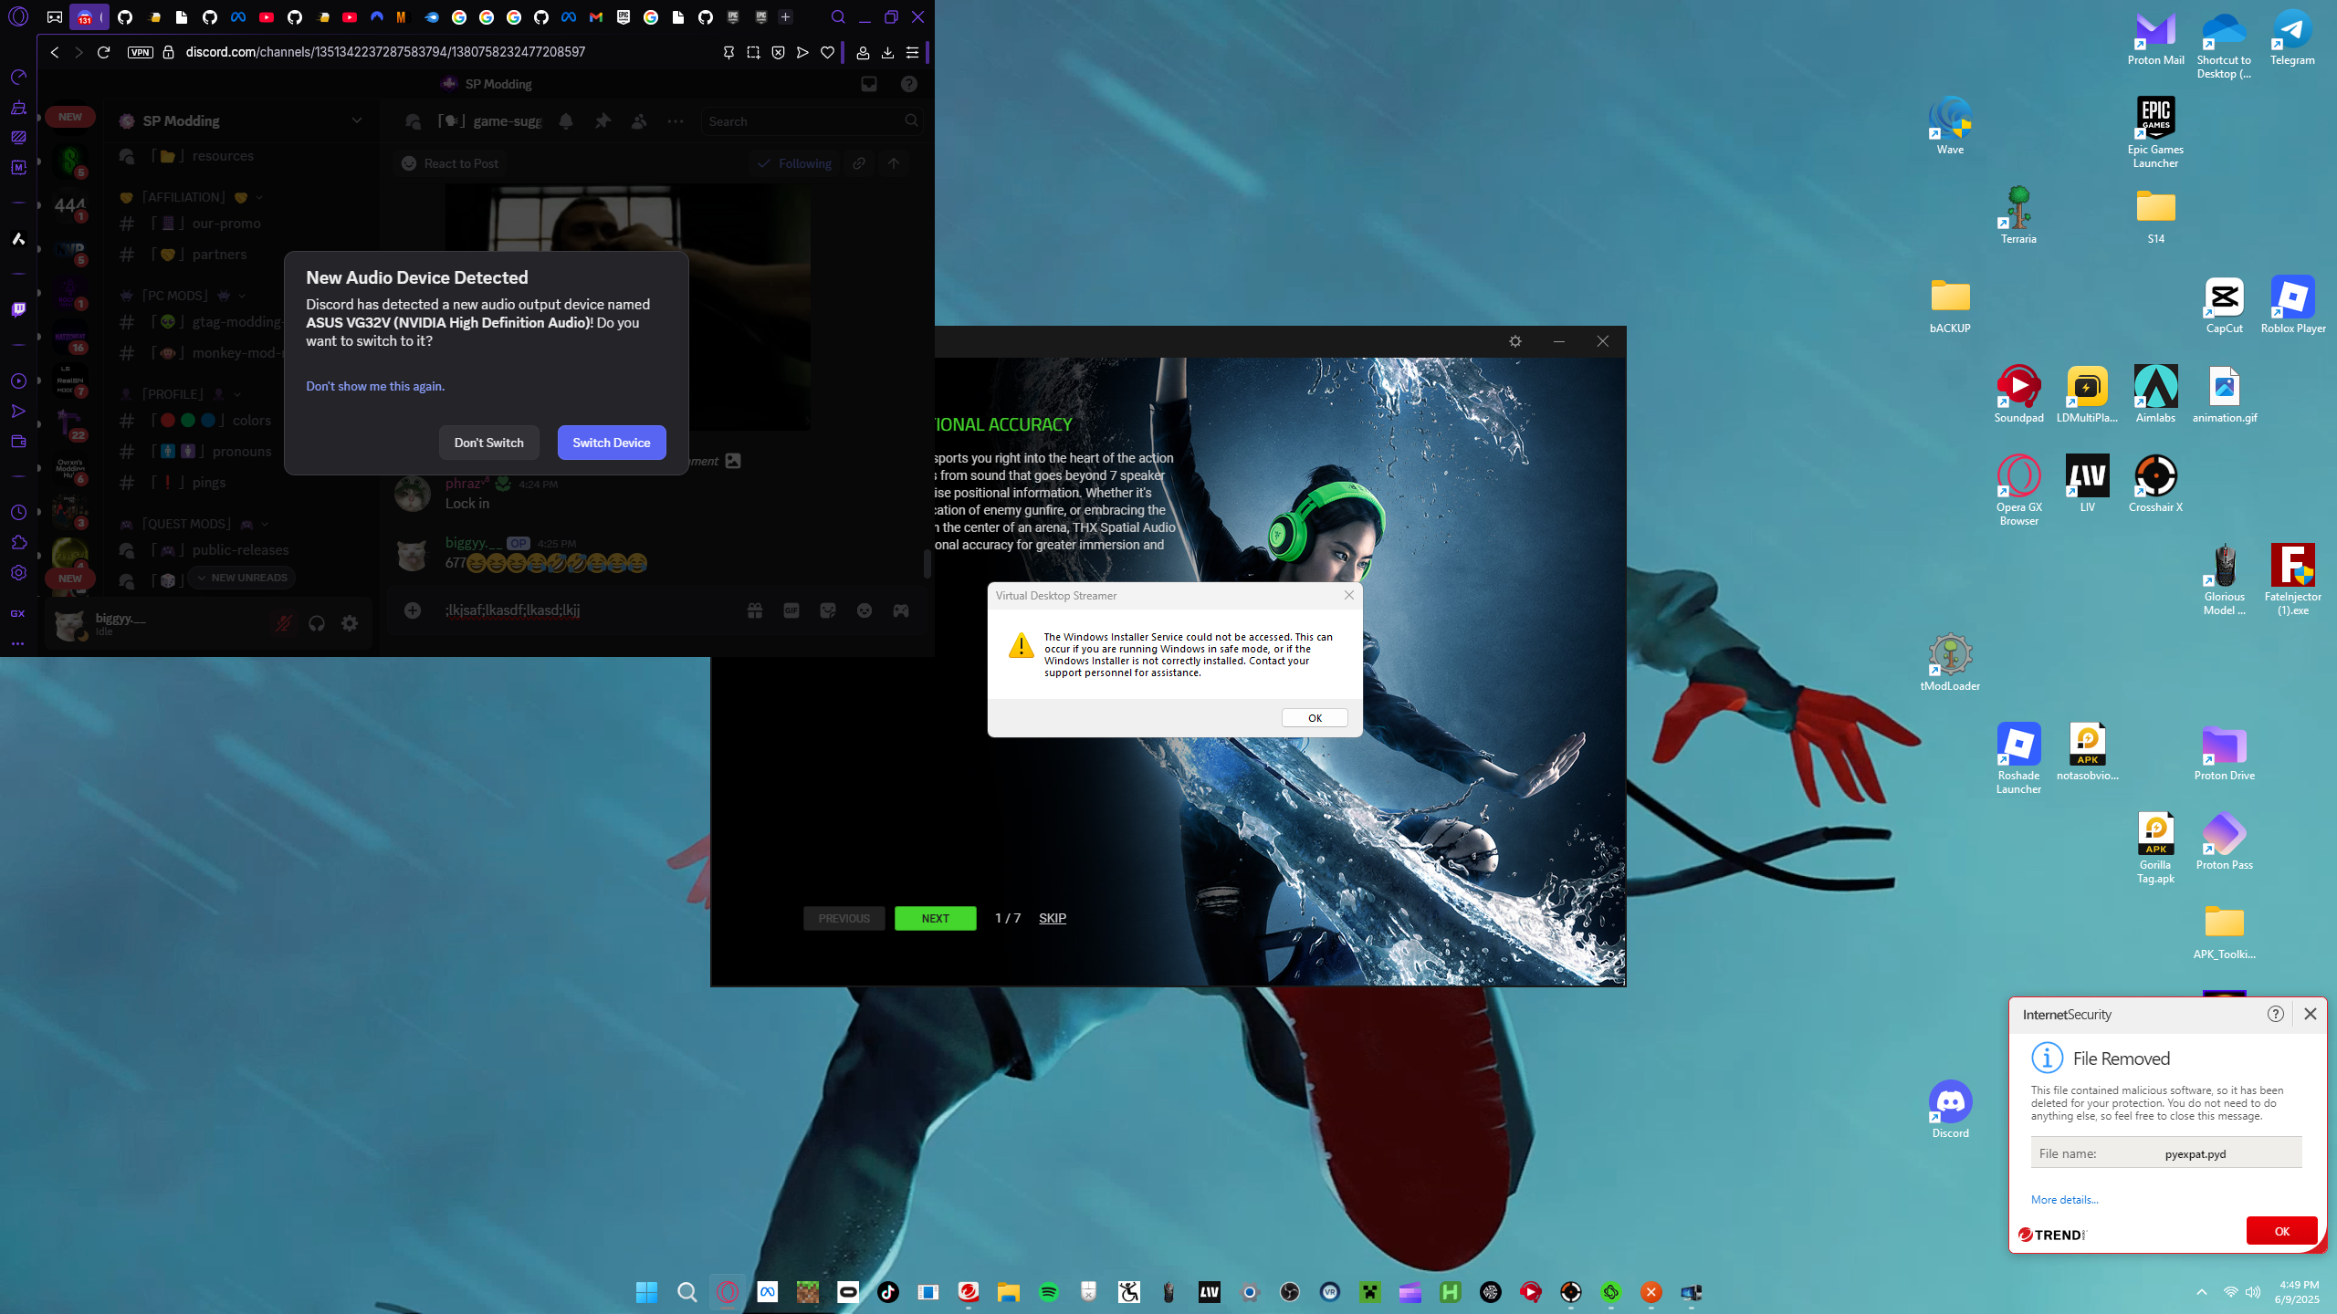Open the GIF picker icon

[791, 610]
